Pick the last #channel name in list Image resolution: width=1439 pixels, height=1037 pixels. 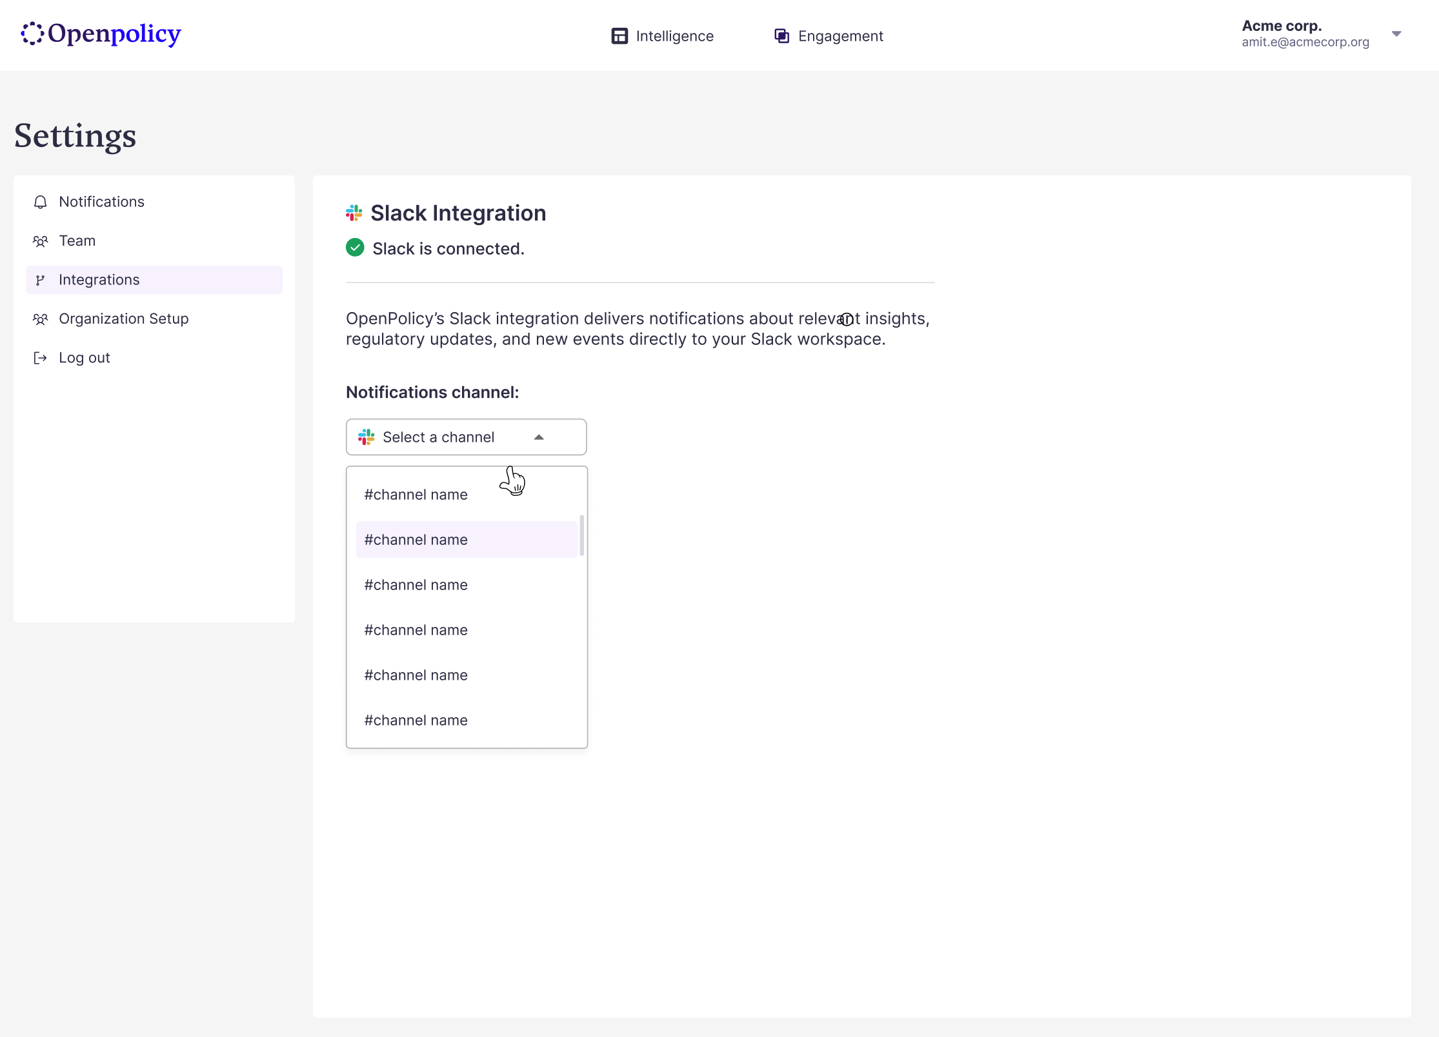pyautogui.click(x=416, y=720)
